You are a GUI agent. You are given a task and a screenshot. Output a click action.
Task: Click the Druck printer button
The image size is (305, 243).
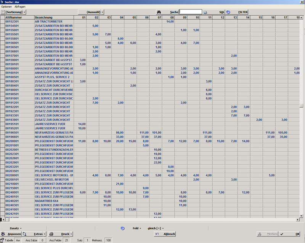click(x=61, y=234)
